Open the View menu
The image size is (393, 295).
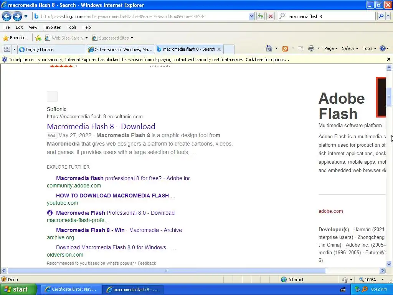coord(33,27)
